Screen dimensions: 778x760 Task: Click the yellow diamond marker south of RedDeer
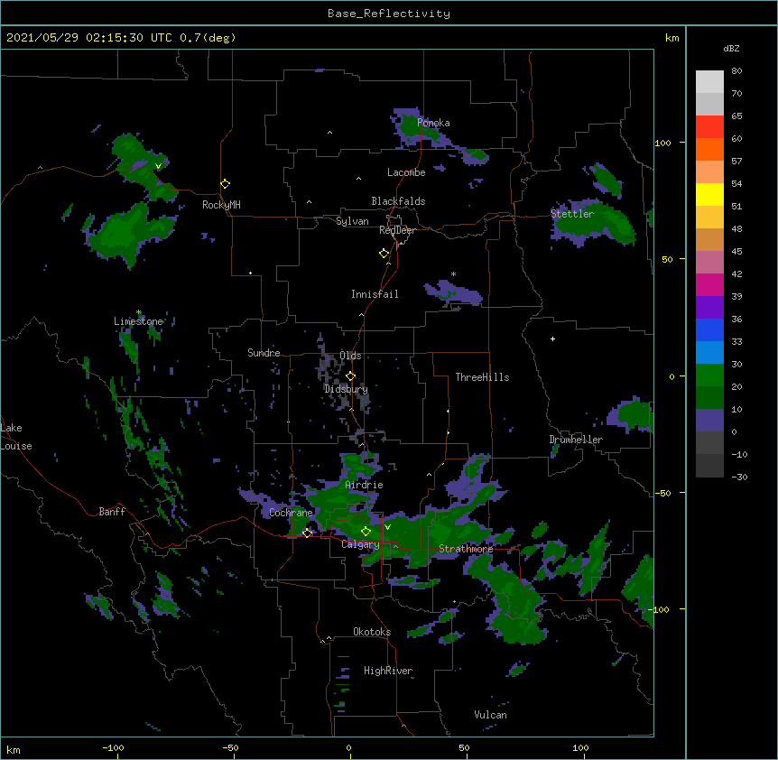(384, 254)
